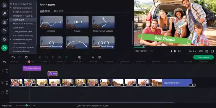Screen dimensions: 216x108
Task: Select Хромакей in the tools list
Action: click(x=18, y=28)
